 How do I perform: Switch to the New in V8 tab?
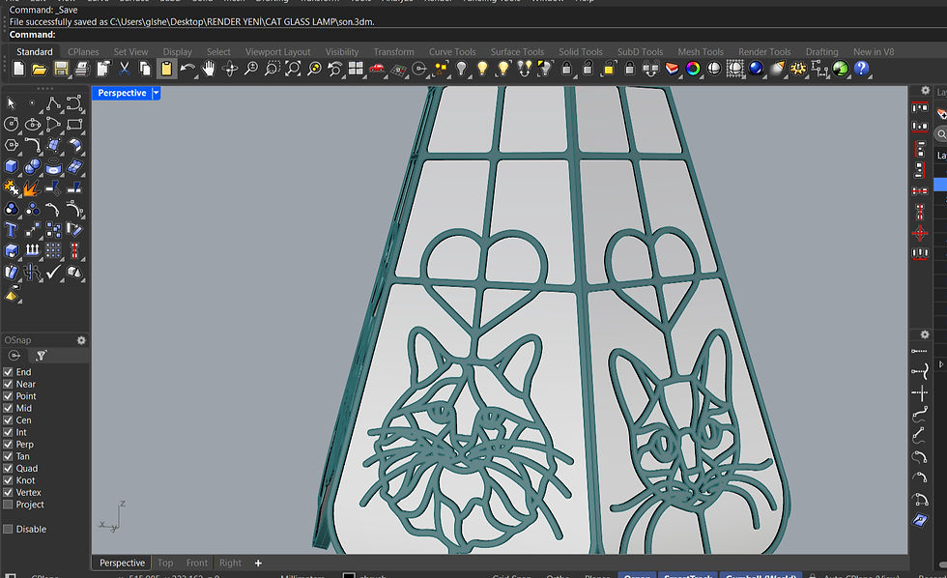point(874,52)
